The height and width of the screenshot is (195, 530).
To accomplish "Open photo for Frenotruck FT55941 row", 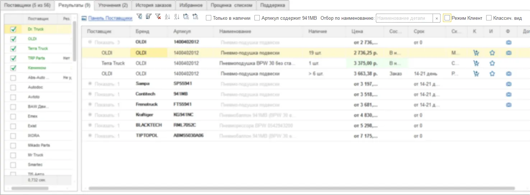I will click(509, 105).
